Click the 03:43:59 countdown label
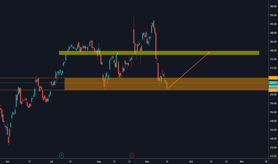278x164 pixels. [x=273, y=86]
